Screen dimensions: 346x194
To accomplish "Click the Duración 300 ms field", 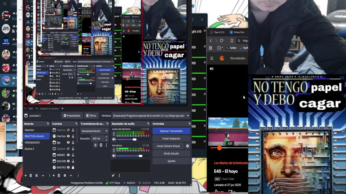I will click(98, 138).
